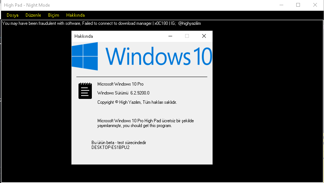Close the High Pad window
The width and height of the screenshot is (324, 183).
[x=315, y=5]
